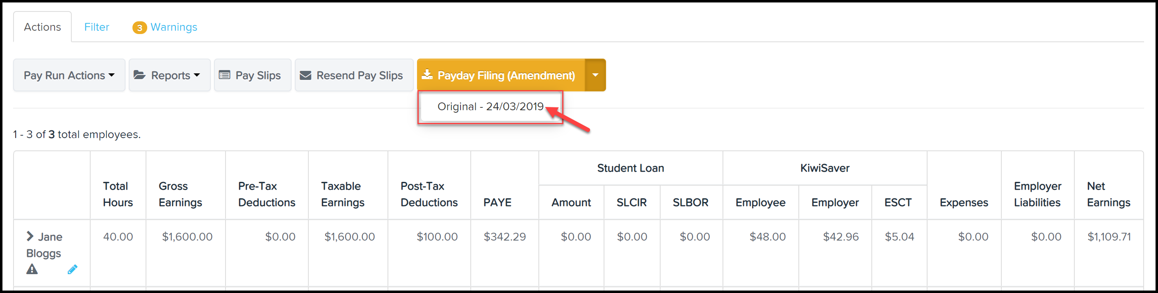Click the Gross Earnings column header
Screen dimensions: 1158x293
pyautogui.click(x=180, y=194)
